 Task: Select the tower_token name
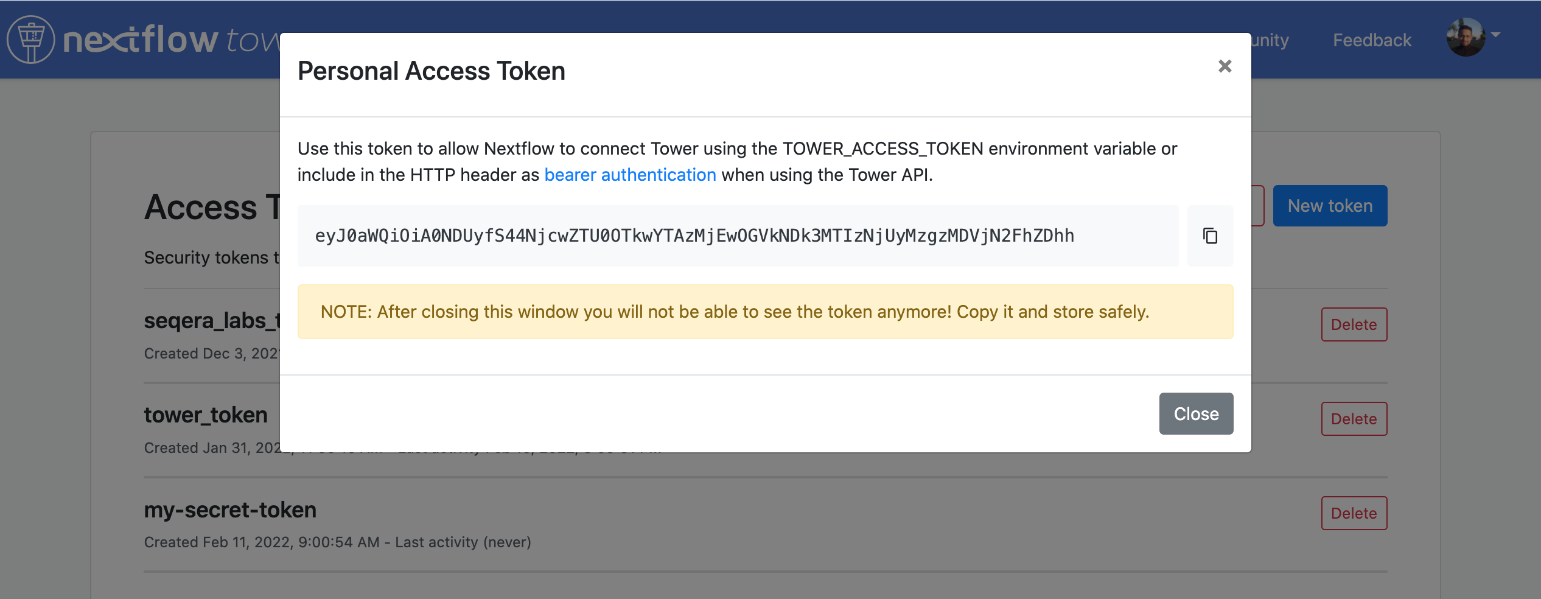206,415
